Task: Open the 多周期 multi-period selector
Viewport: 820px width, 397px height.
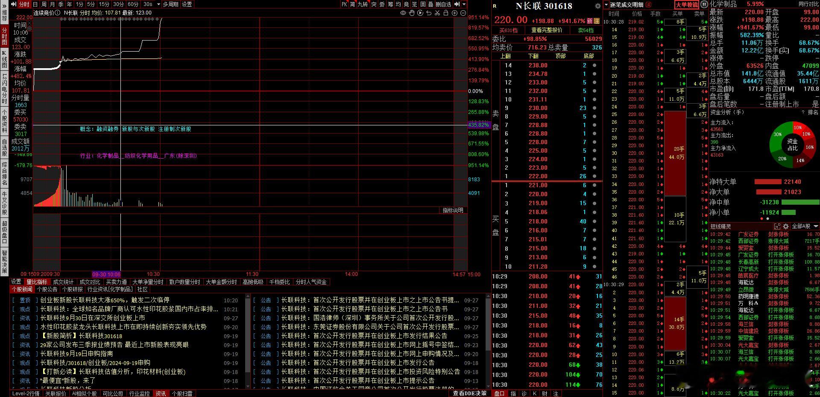Action: [170, 4]
